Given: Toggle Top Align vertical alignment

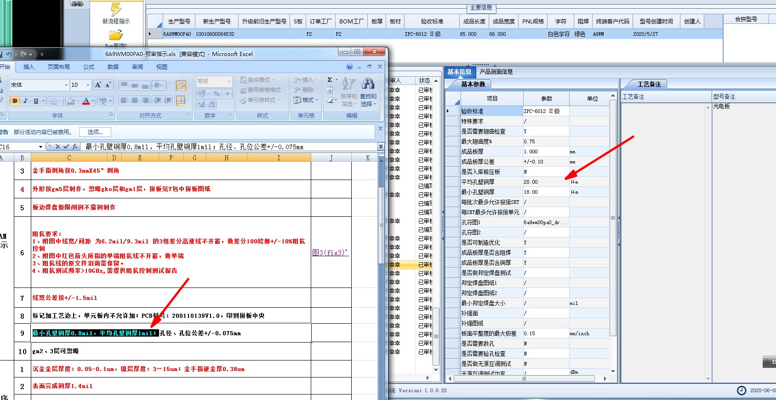Looking at the screenshot, I should [124, 85].
